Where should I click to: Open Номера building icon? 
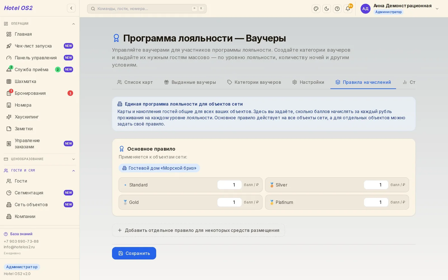coord(9,105)
